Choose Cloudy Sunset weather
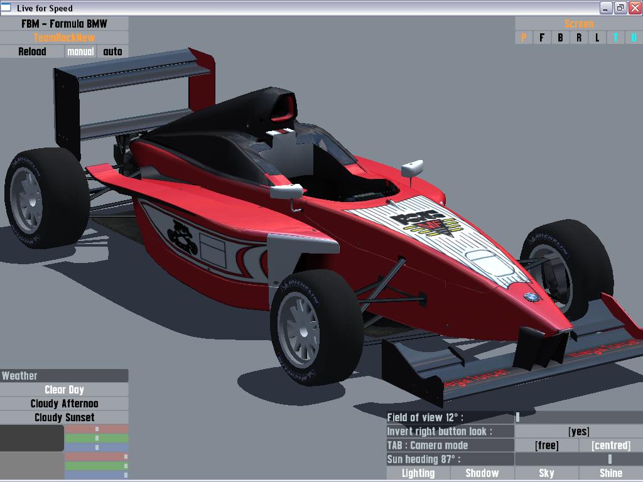Screen dimensions: 643x482 [64, 417]
